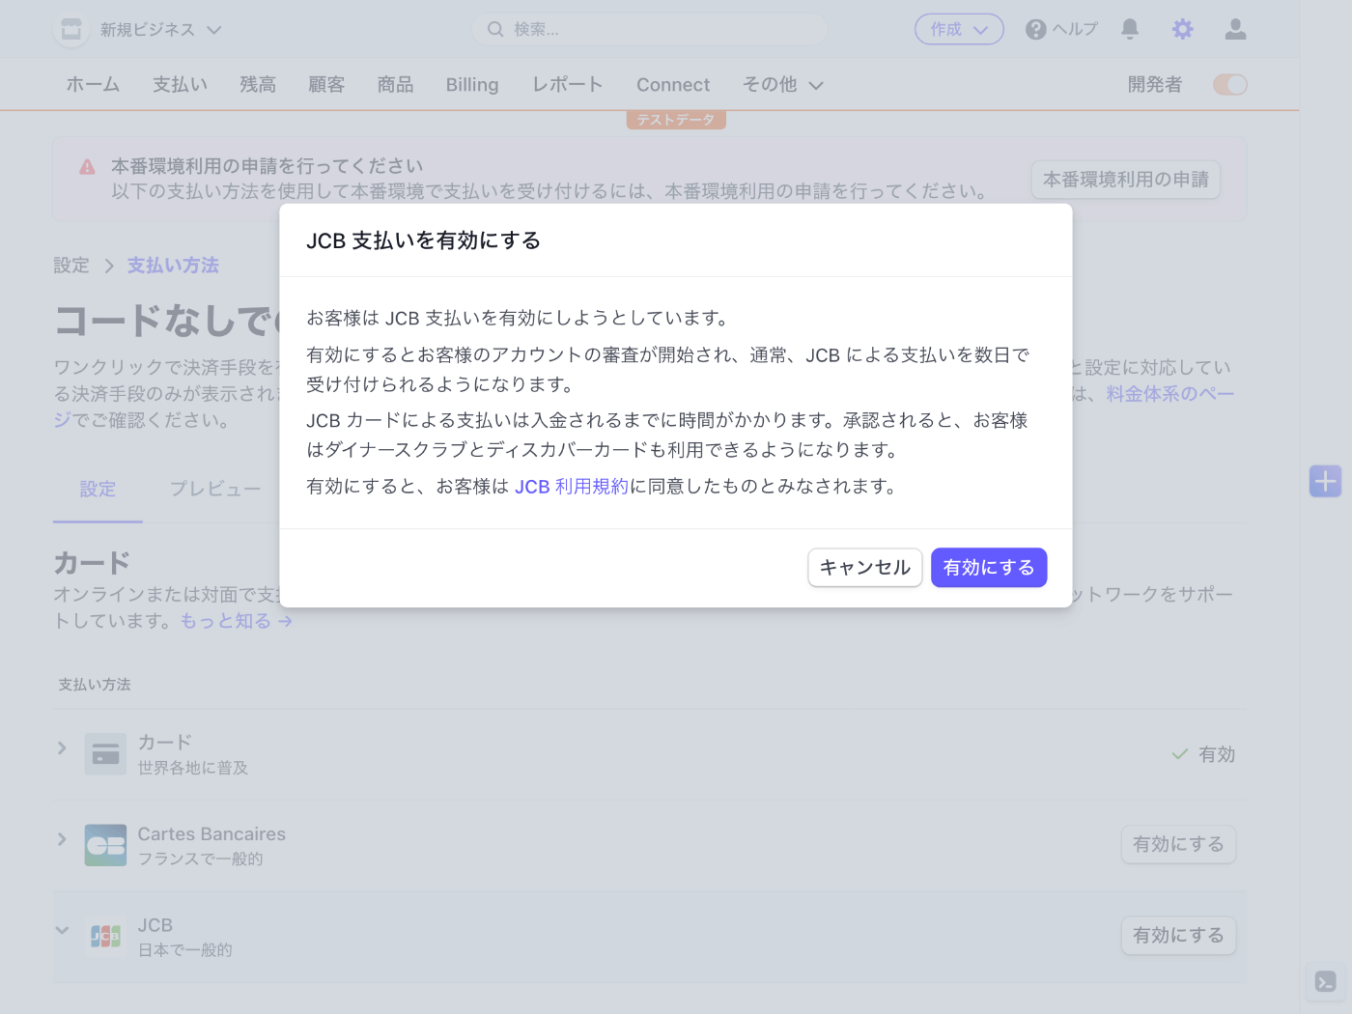1352x1014 pixels.
Task: Click the カード card icon
Action: click(105, 754)
